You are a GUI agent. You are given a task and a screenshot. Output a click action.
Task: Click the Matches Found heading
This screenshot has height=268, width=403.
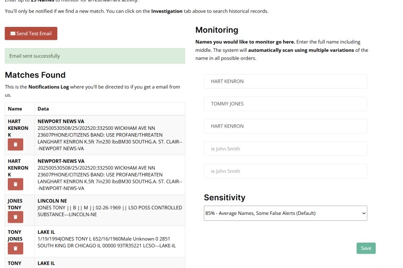[x=35, y=75]
